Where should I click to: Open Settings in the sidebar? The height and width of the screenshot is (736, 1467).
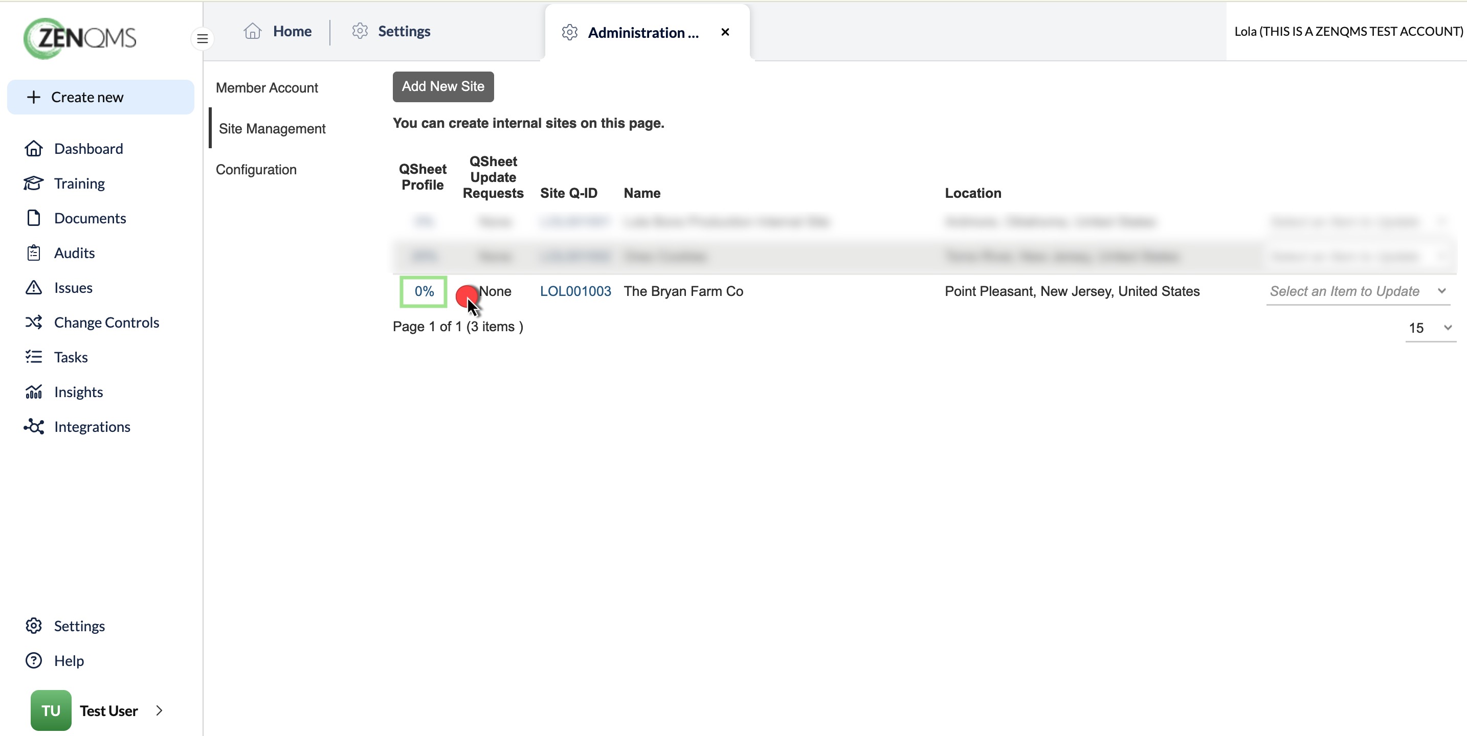(79, 626)
